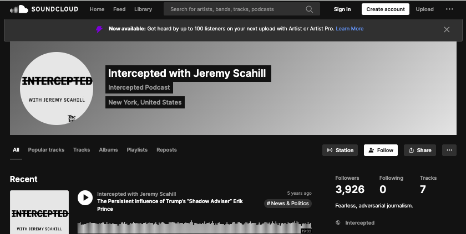Switch to the Playlists tab
466x234 pixels.
coord(137,150)
